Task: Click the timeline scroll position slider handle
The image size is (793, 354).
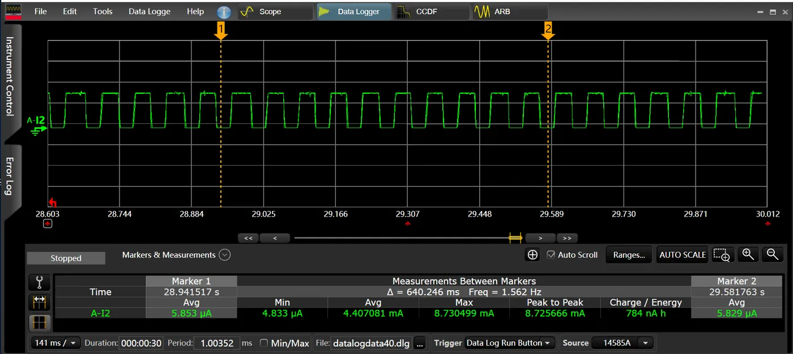Action: click(x=515, y=238)
